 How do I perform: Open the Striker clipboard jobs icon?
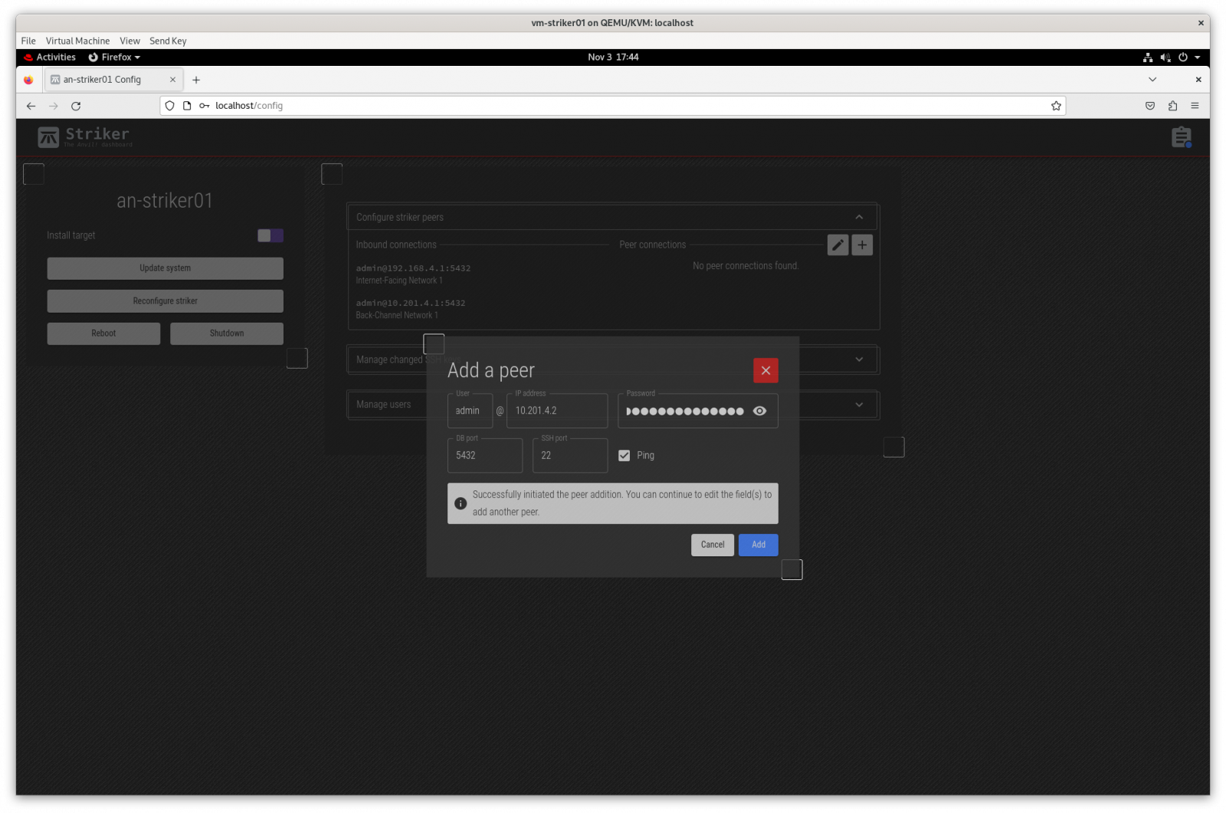point(1181,137)
